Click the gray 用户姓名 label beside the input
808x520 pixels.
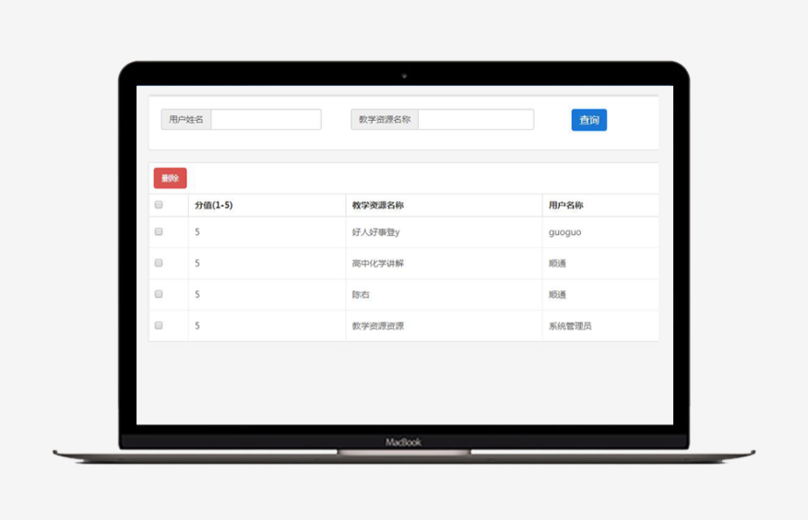click(x=186, y=120)
